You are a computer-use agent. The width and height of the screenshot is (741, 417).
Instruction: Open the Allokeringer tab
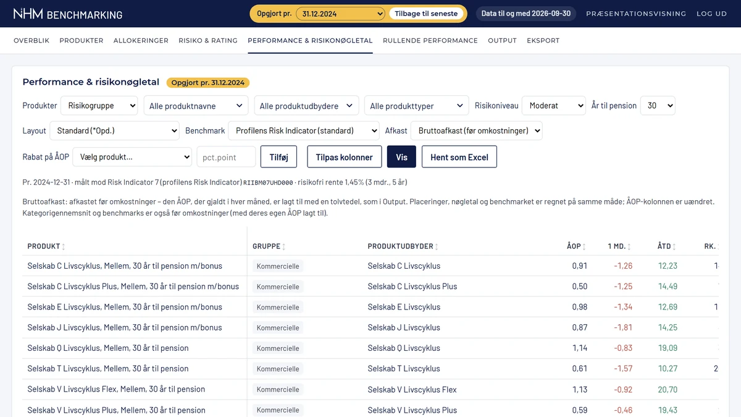click(141, 40)
